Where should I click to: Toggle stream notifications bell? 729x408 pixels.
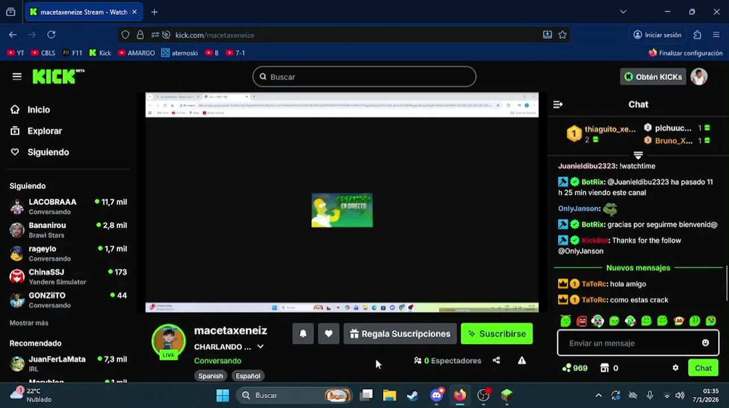pyautogui.click(x=303, y=334)
